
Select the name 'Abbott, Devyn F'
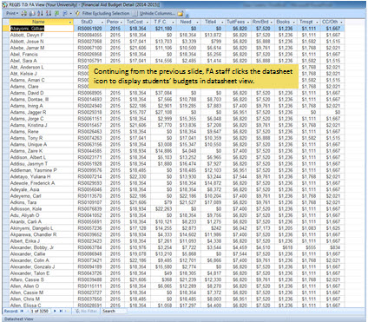click(x=27, y=35)
